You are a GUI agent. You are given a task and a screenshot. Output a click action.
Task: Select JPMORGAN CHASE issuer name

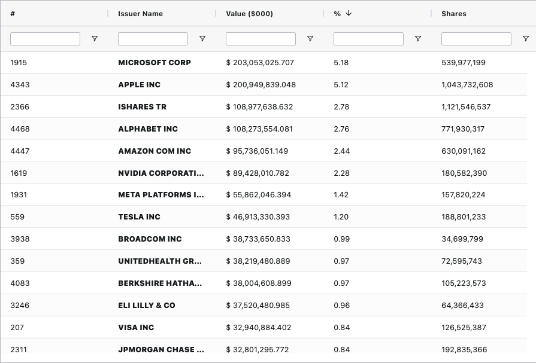click(161, 350)
